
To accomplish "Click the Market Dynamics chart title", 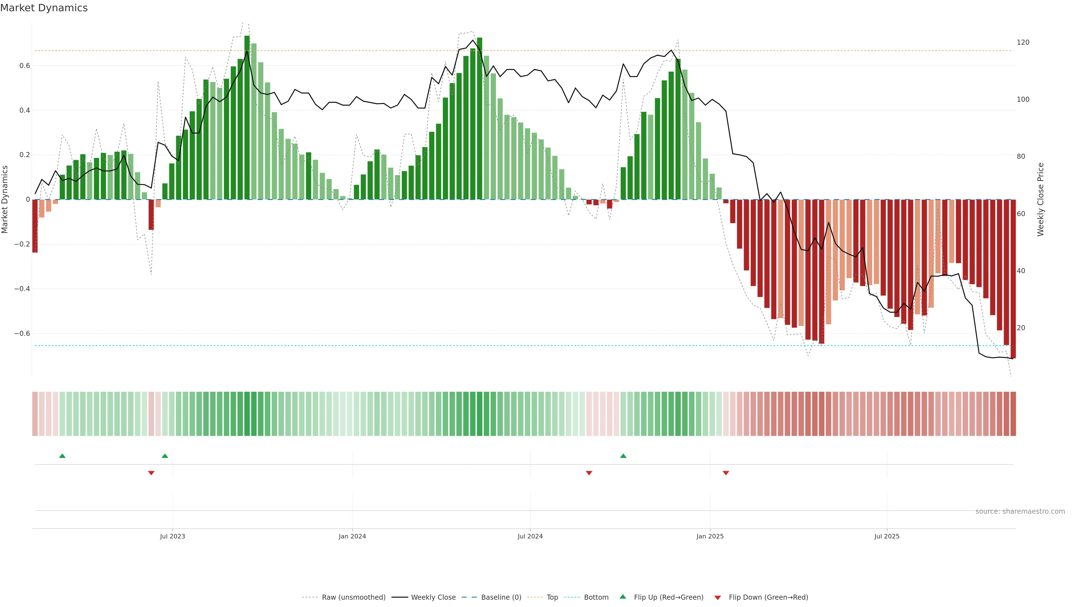I will [x=44, y=8].
